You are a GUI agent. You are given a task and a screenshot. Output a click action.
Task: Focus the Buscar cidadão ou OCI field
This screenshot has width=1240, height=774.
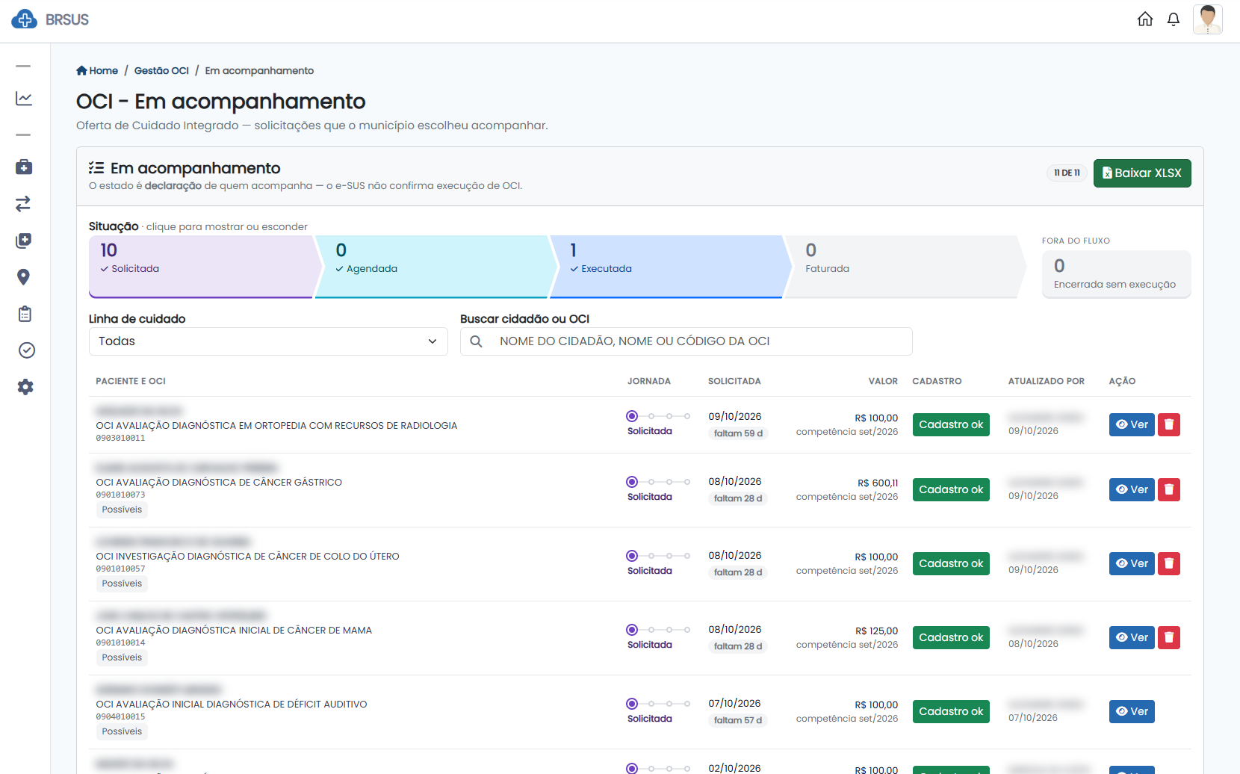(686, 341)
